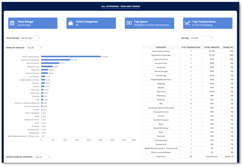Viewport: 243px width, 167px height.
Task: Click the Auto Insurance chart bar
Action: point(51,63)
